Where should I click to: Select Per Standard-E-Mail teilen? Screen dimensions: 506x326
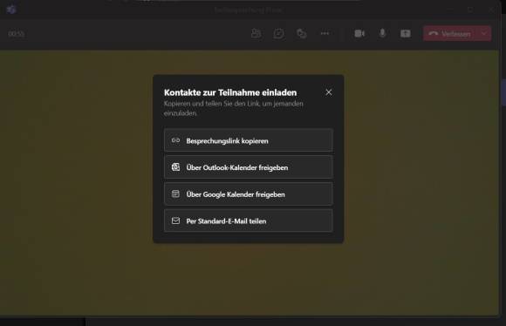(248, 221)
